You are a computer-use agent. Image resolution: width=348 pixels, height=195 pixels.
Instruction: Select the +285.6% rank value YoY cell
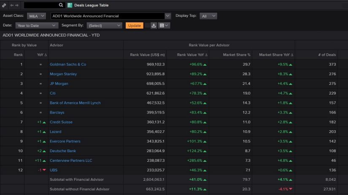[197, 161]
